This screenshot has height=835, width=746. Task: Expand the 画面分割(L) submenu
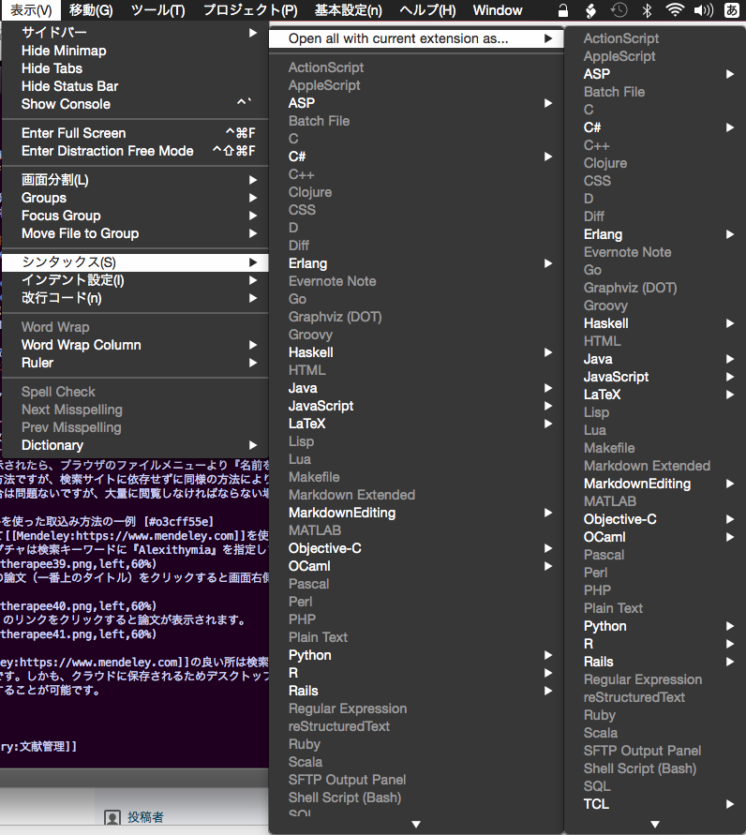click(135, 180)
